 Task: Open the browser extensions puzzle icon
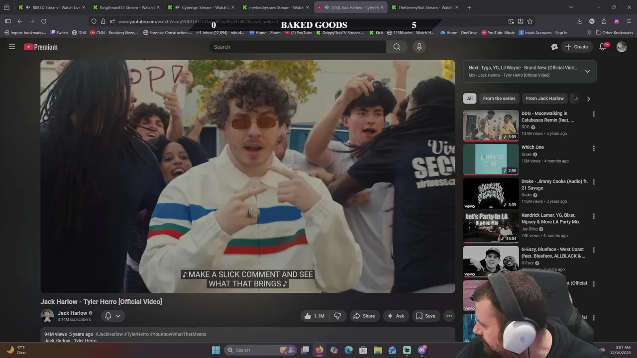coord(604,21)
